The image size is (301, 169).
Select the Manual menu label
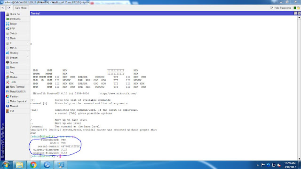pos(14,106)
